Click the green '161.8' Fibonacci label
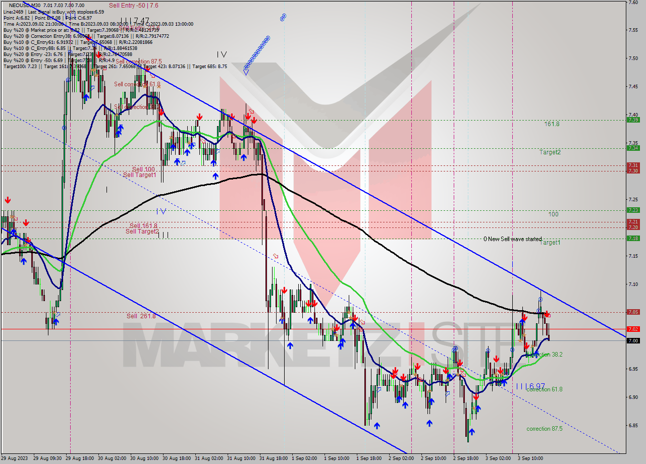This screenshot has width=646, height=464. tap(552, 124)
